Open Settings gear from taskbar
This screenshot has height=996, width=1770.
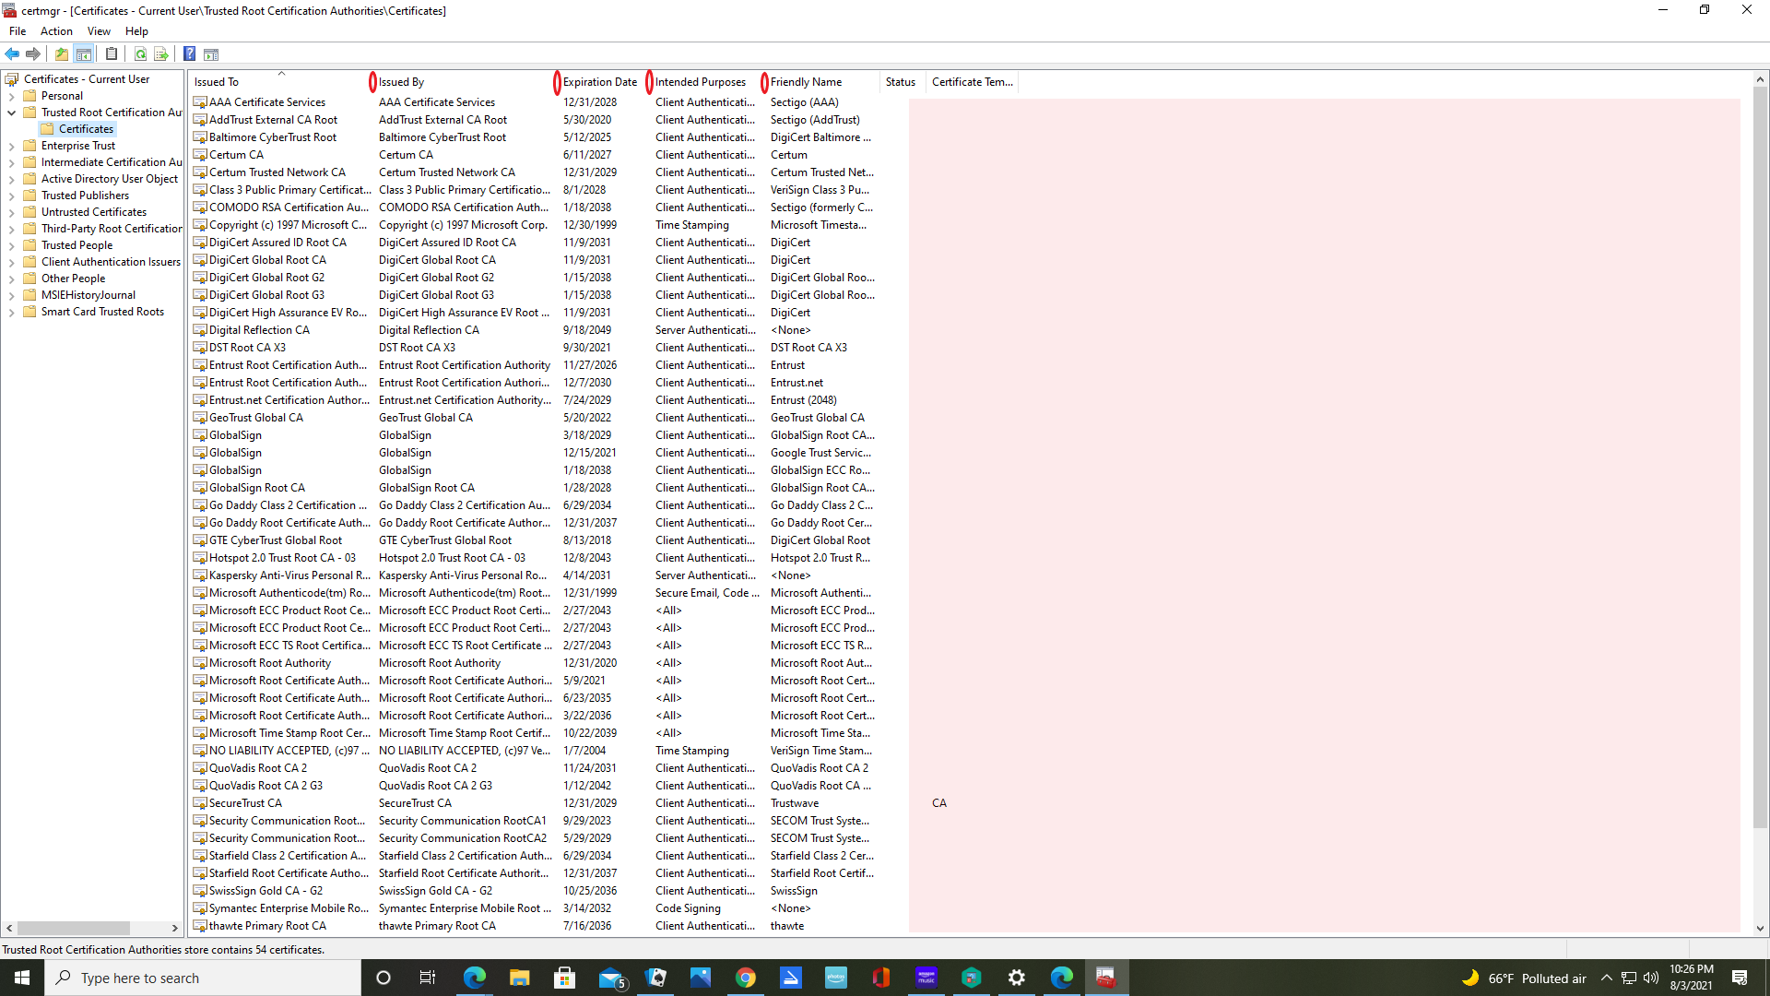click(1017, 978)
